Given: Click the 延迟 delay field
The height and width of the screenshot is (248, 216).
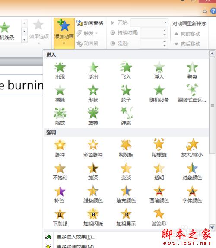Looking at the screenshot, I should point(152,43).
